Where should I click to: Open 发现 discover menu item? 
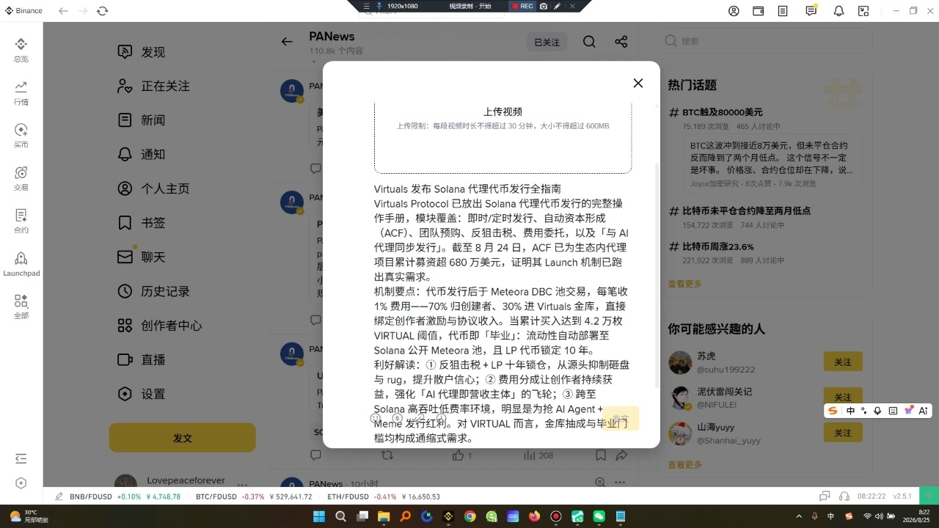coord(142,52)
